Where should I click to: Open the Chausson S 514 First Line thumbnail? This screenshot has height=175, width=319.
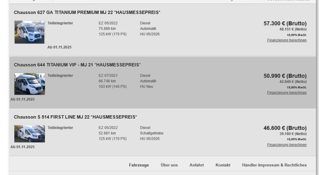29,134
